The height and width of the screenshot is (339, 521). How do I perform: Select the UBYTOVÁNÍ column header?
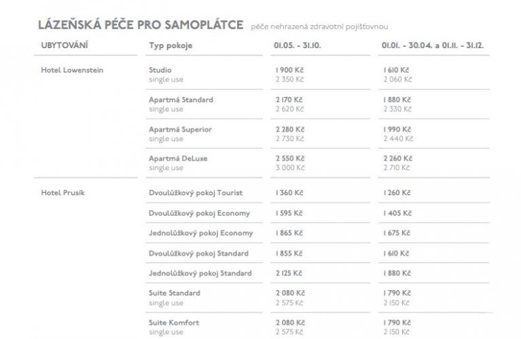click(65, 45)
